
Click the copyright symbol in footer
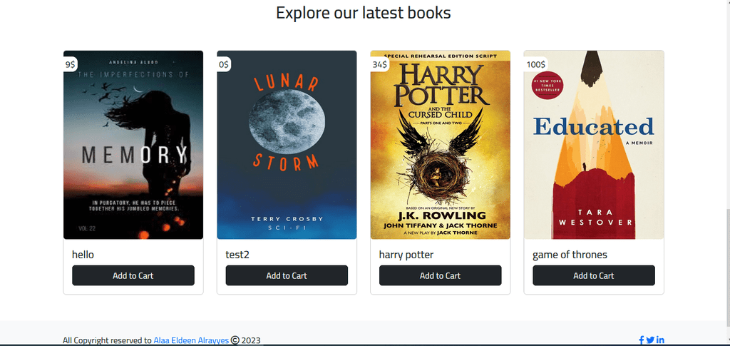tap(235, 340)
